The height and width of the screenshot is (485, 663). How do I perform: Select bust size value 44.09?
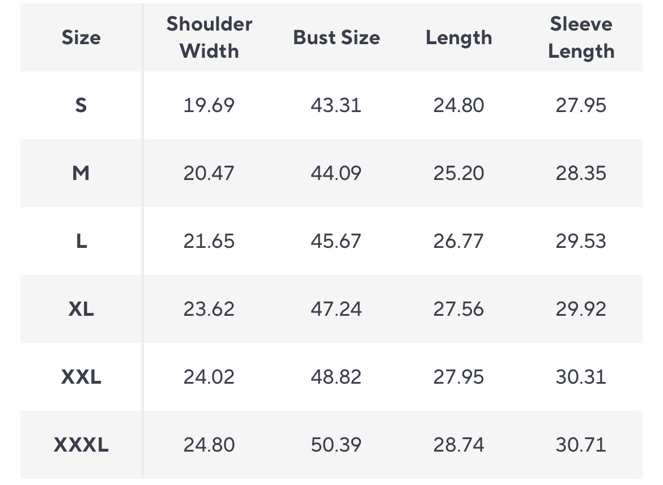[x=336, y=173]
